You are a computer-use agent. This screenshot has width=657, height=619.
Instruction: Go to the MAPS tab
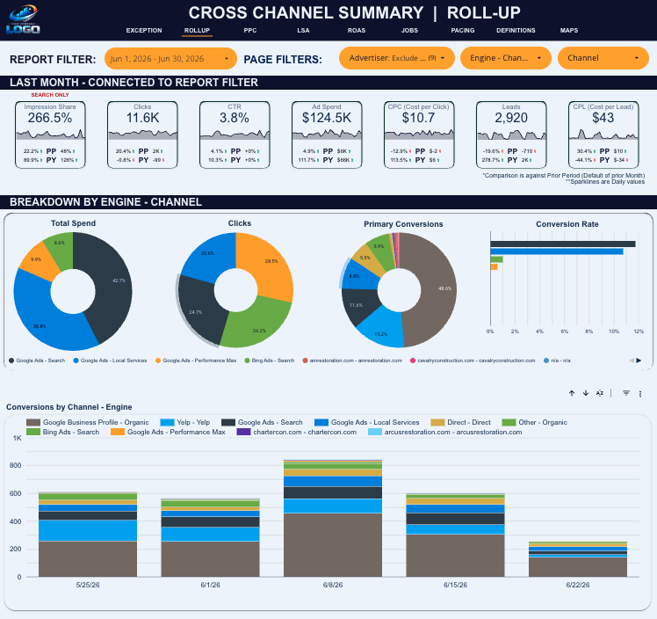(569, 30)
